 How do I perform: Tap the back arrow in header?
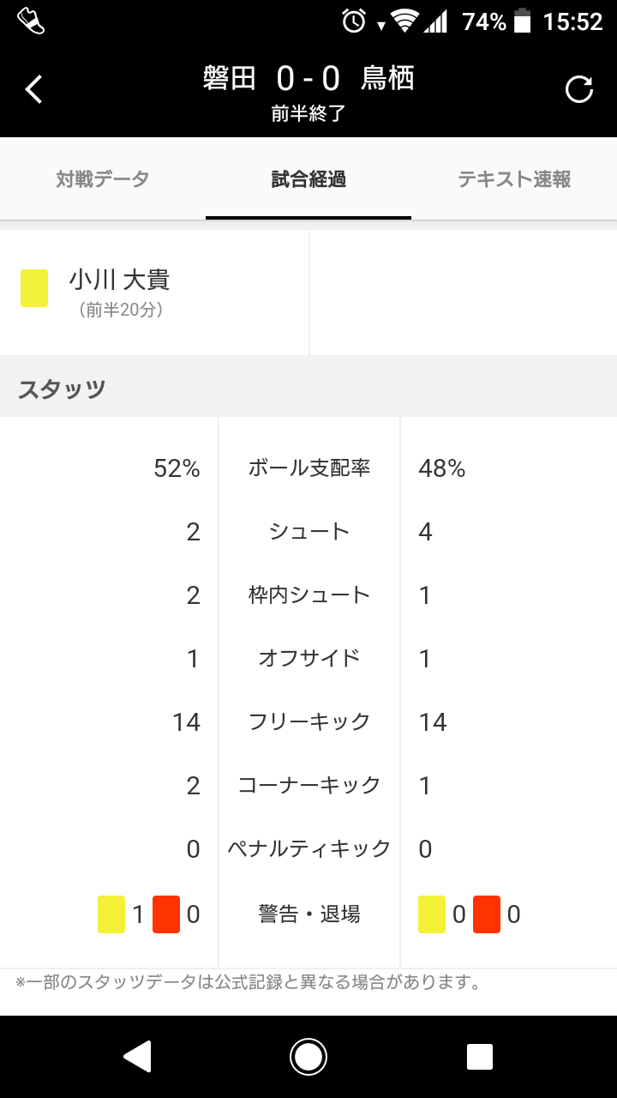(x=33, y=89)
